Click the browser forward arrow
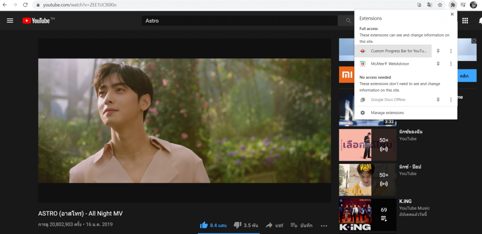The width and height of the screenshot is (482, 234). [15, 5]
